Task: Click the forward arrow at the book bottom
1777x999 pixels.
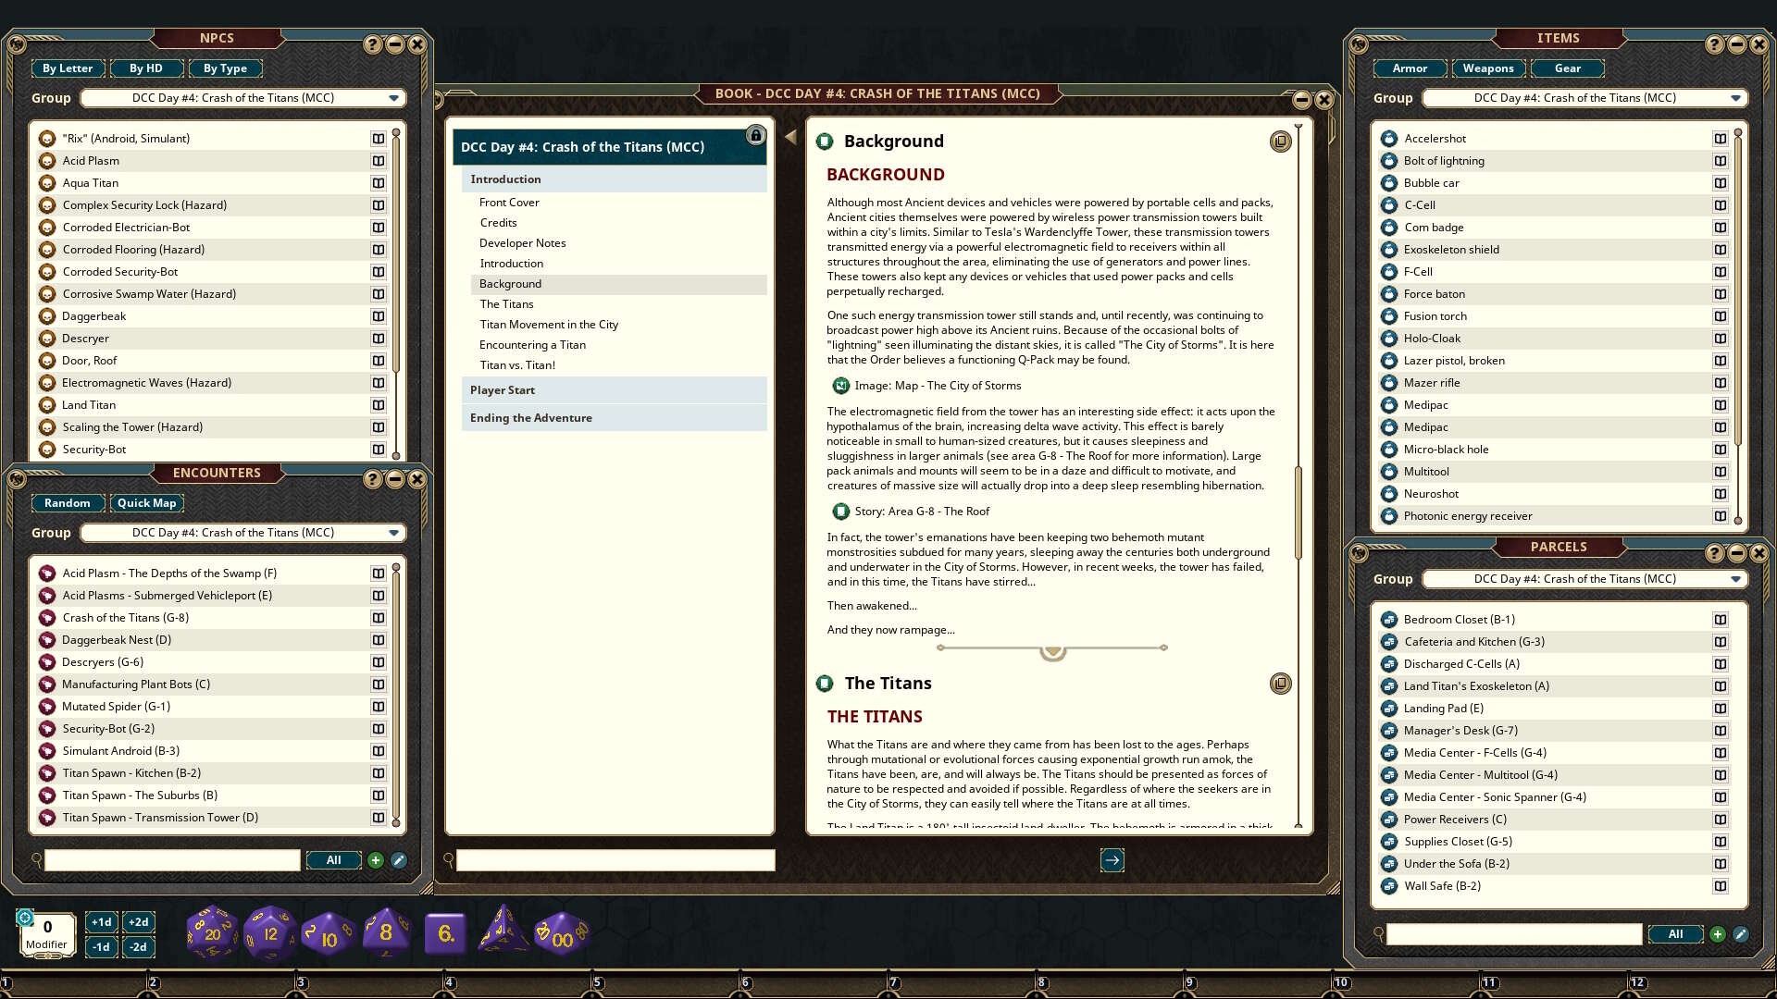Action: (x=1113, y=860)
